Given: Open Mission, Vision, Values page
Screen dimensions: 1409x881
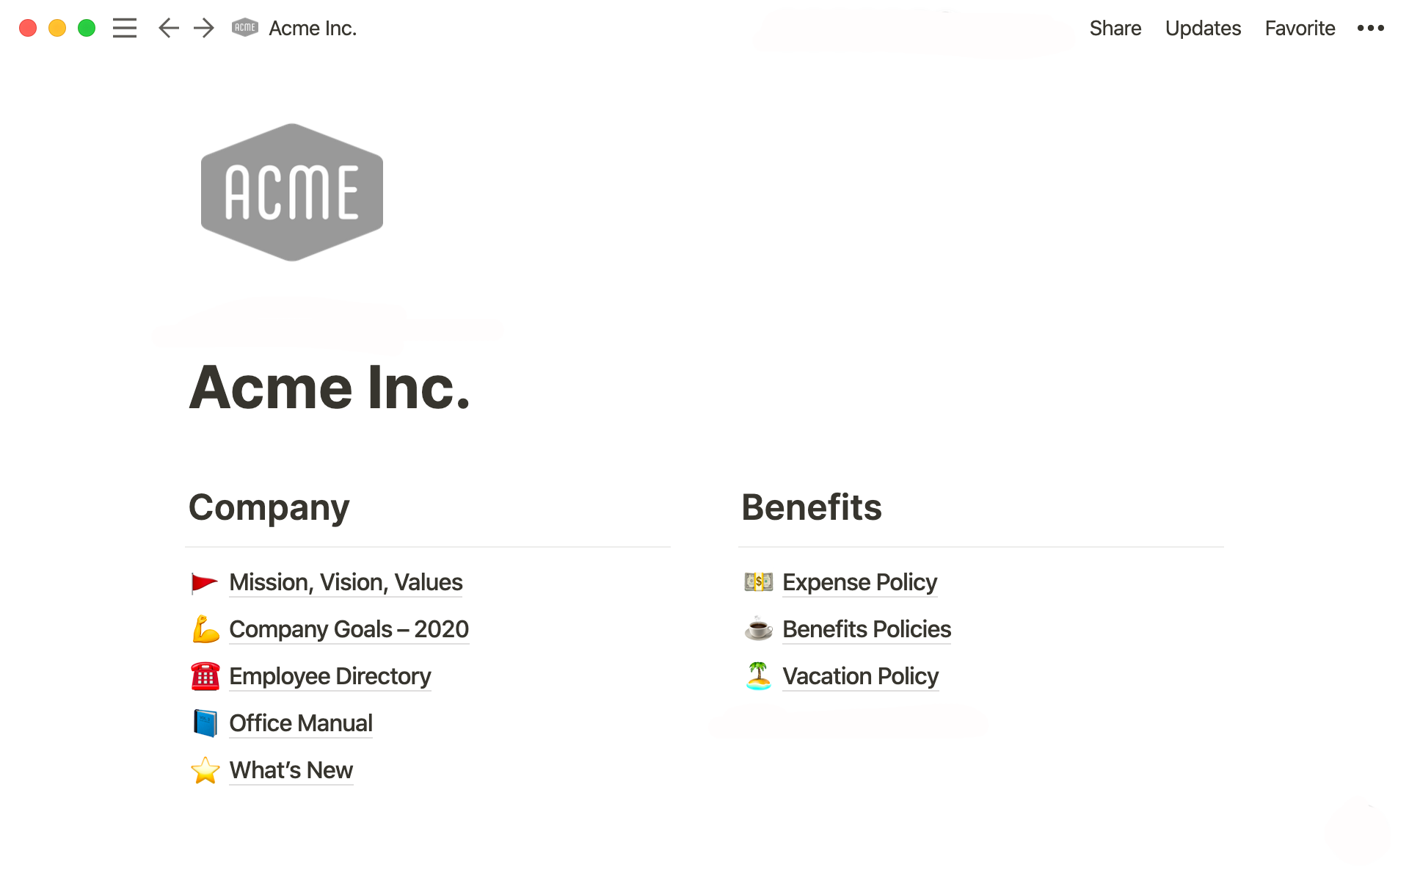Looking at the screenshot, I should point(345,581).
